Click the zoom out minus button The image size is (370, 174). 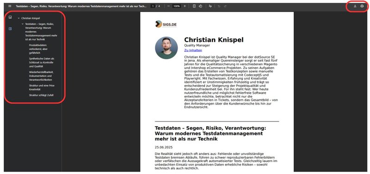168,6
